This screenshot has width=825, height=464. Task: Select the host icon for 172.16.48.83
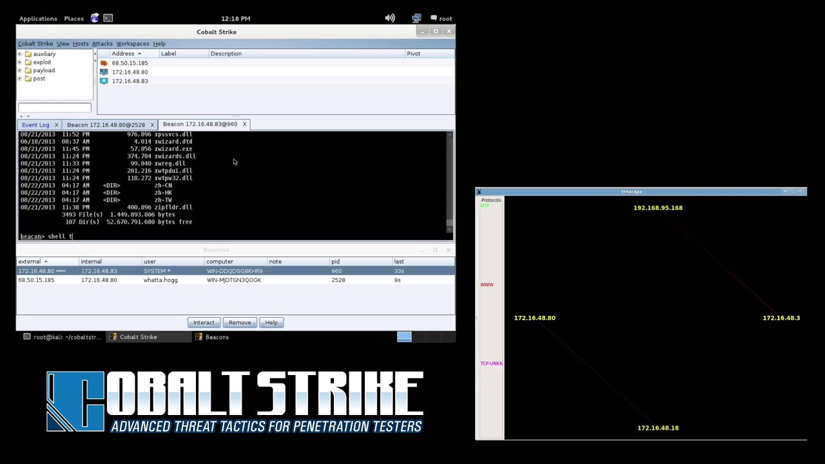point(104,81)
